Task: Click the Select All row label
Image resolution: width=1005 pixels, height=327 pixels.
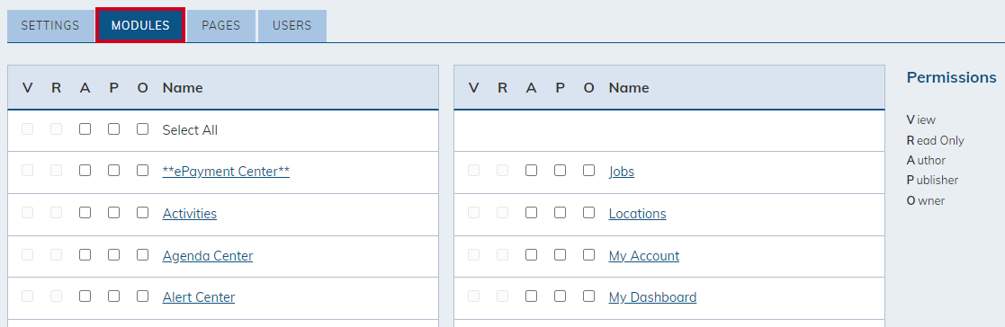Action: click(x=190, y=130)
